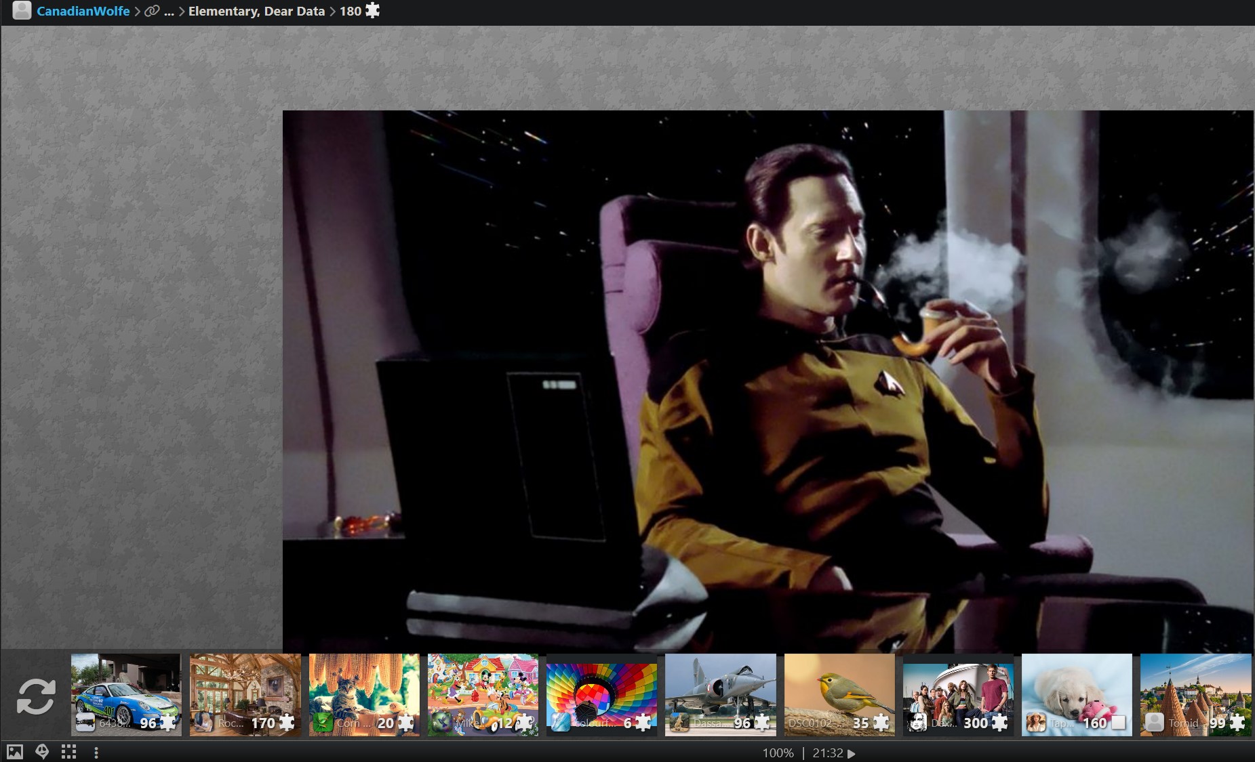Open the cat and corn 20-piece puzzle

click(x=364, y=694)
